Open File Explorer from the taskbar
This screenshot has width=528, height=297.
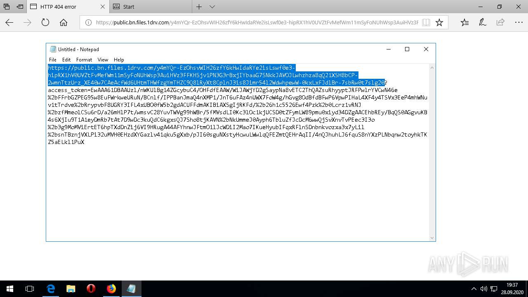click(x=71, y=289)
